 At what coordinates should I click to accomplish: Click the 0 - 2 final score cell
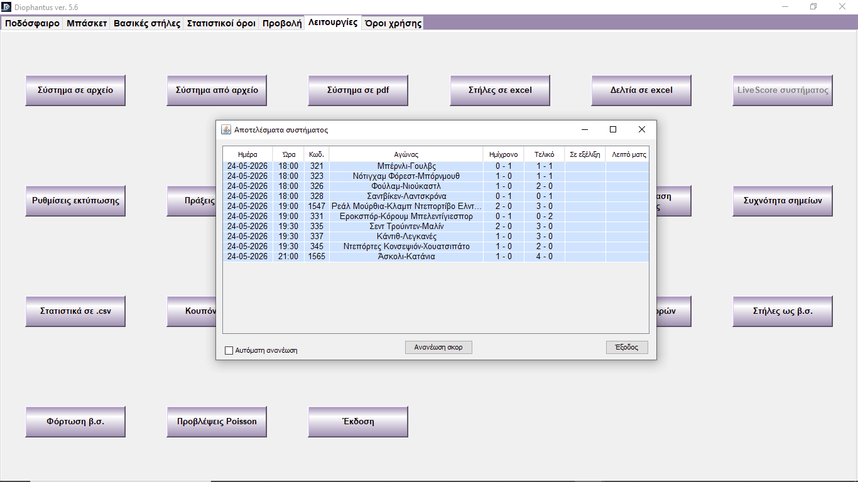pos(545,217)
